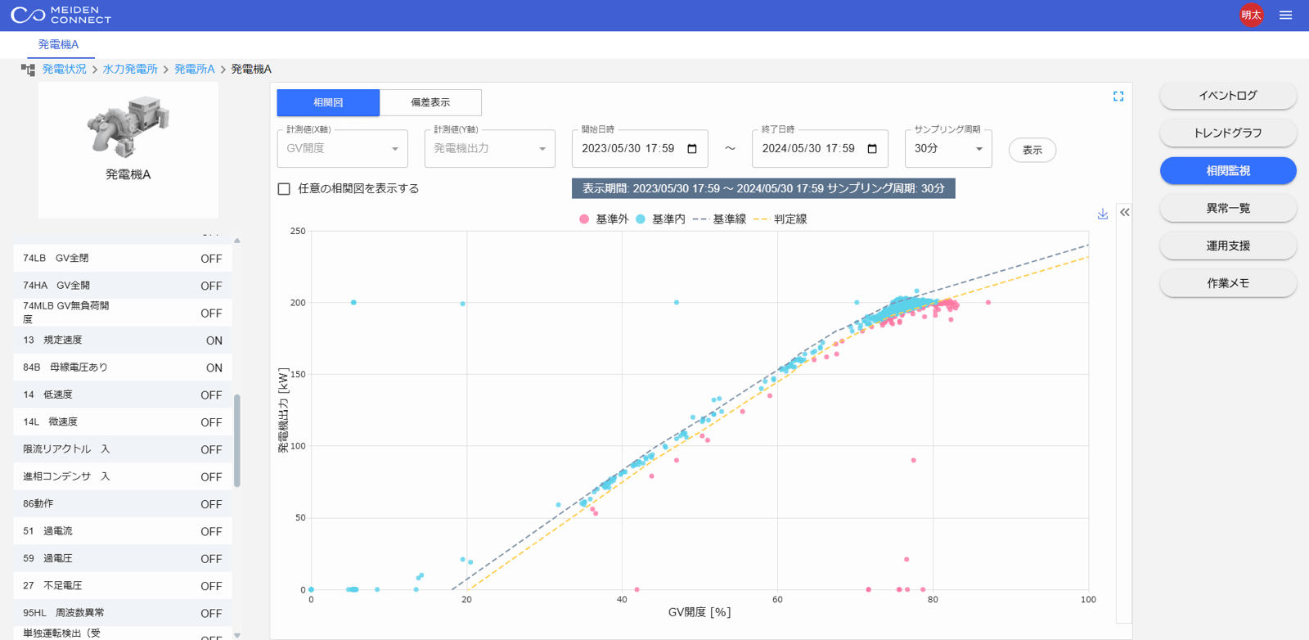Click the 表示期間 summary banner
Viewport: 1309px width, 640px height.
763,188
